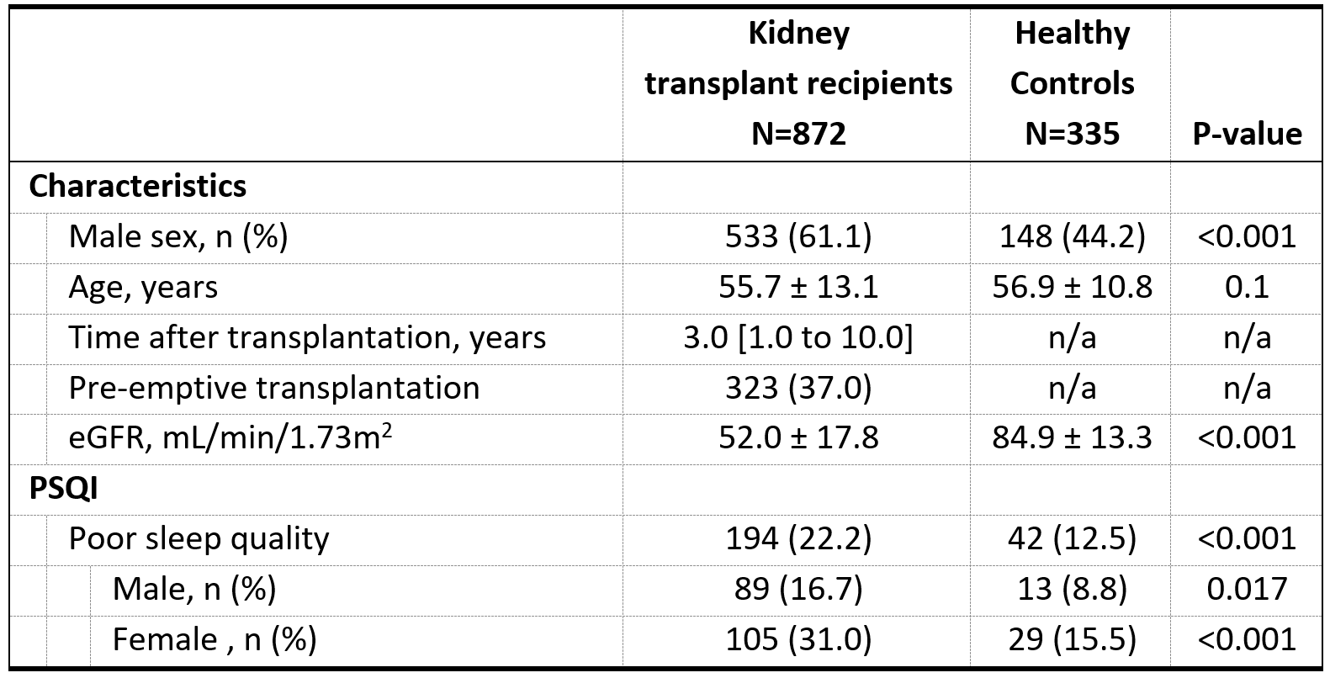Click the "P-value" column header
This screenshot has width=1330, height=678.
[x=1247, y=134]
